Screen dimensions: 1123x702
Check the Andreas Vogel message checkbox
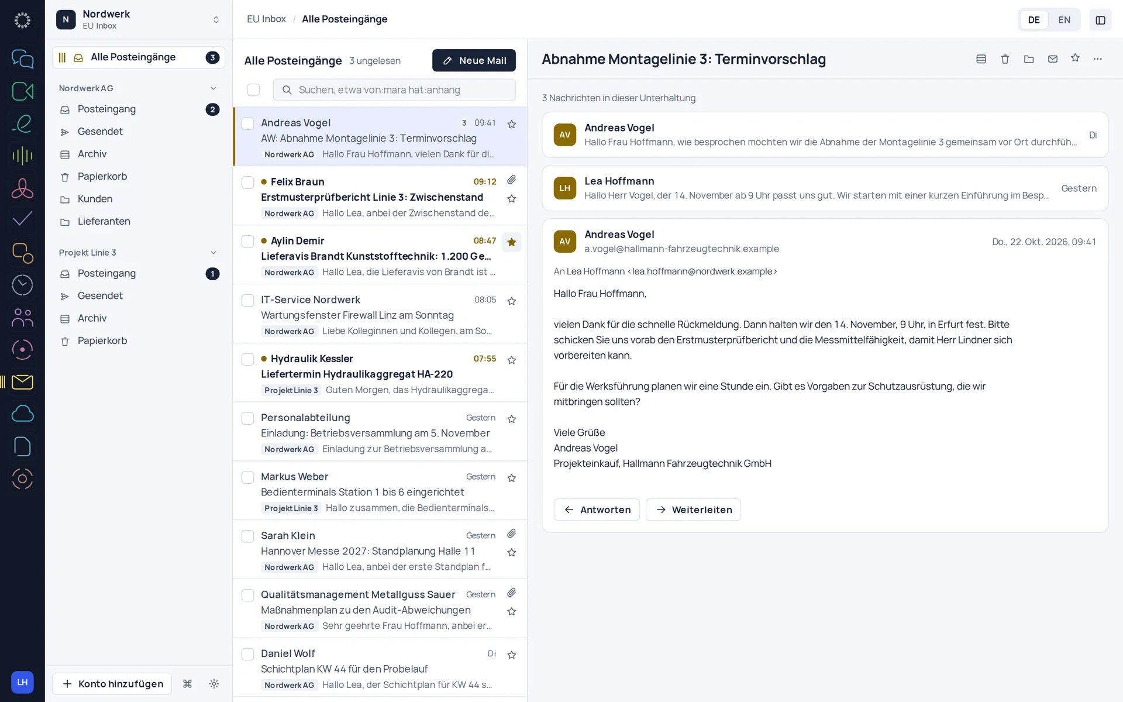[248, 123]
